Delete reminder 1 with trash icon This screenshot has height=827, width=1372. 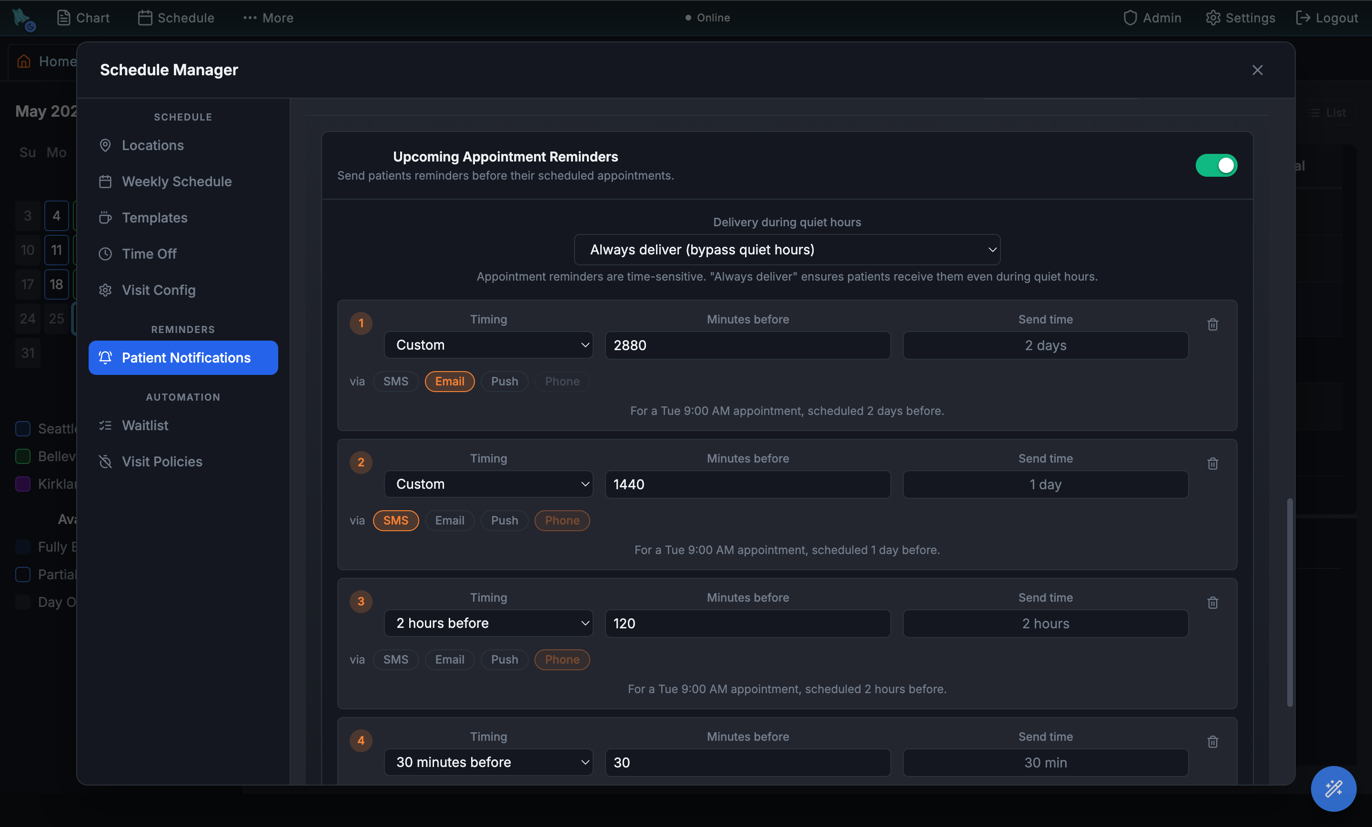click(x=1212, y=324)
